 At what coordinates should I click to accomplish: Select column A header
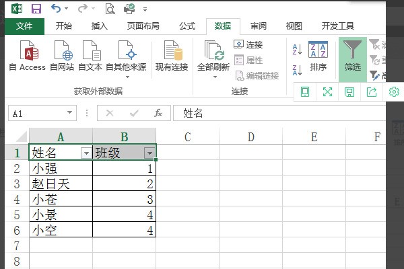pos(61,137)
